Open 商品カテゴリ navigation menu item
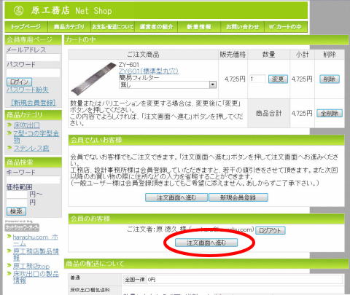This screenshot has width=350, height=295. (69, 27)
